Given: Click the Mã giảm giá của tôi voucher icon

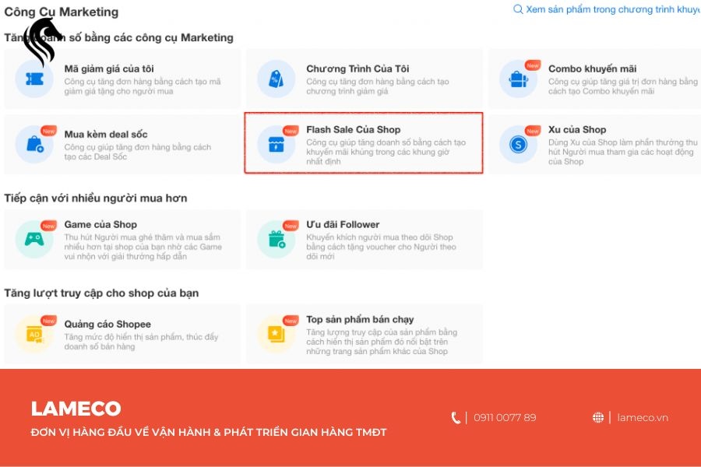Looking at the screenshot, I should [x=34, y=79].
